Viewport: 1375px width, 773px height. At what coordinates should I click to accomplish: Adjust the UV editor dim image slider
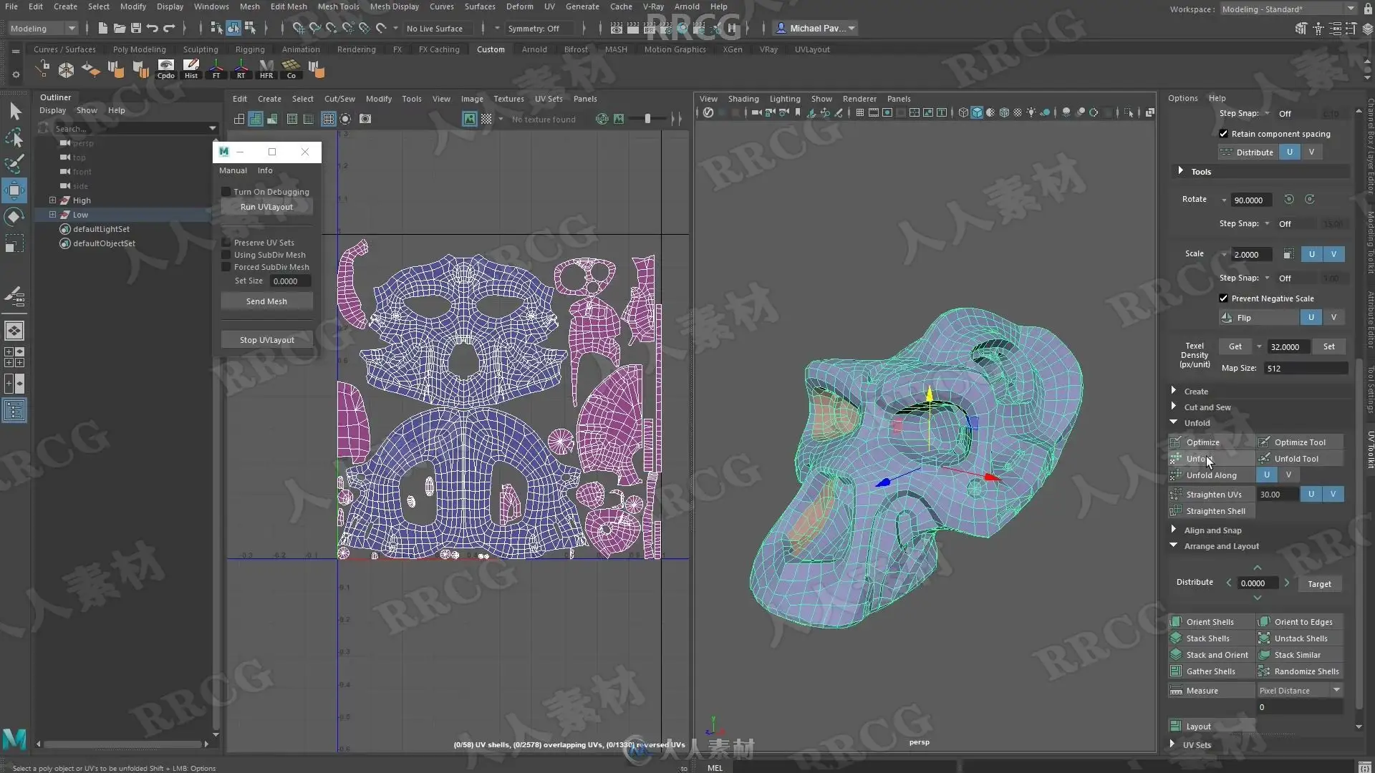point(647,119)
